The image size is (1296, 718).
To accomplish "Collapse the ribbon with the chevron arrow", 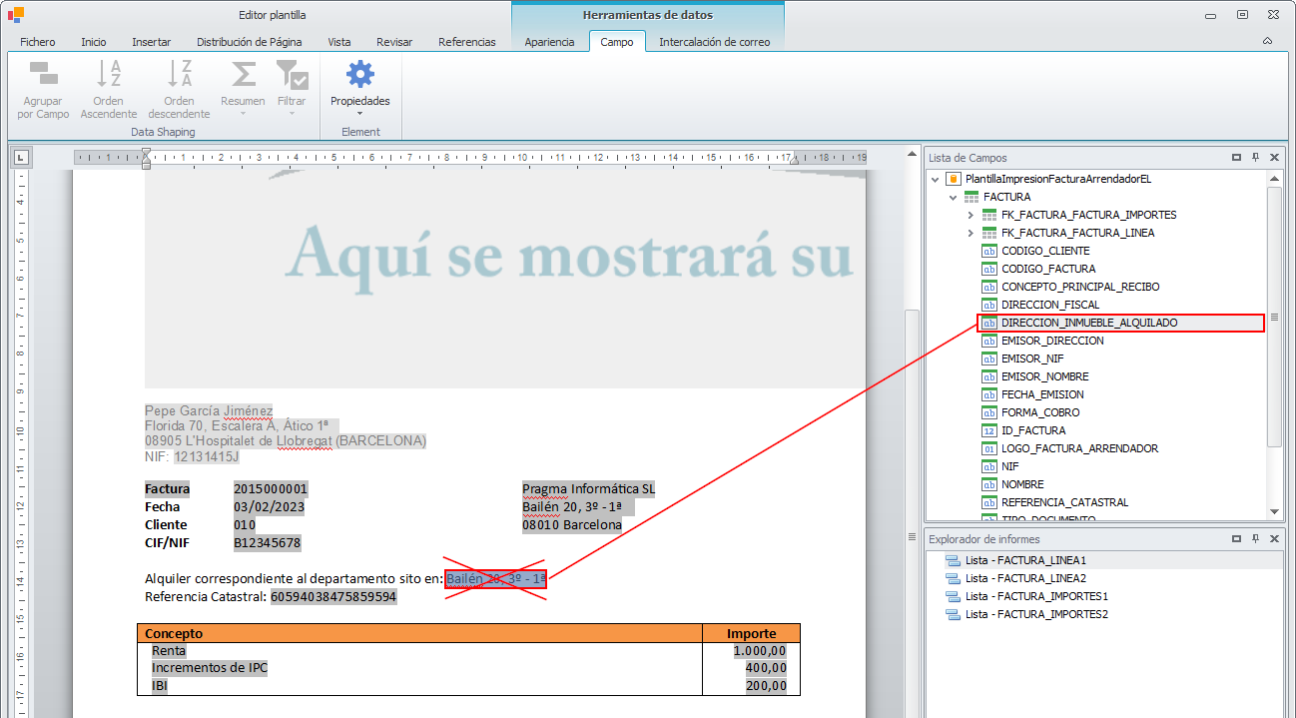I will coord(1267,41).
